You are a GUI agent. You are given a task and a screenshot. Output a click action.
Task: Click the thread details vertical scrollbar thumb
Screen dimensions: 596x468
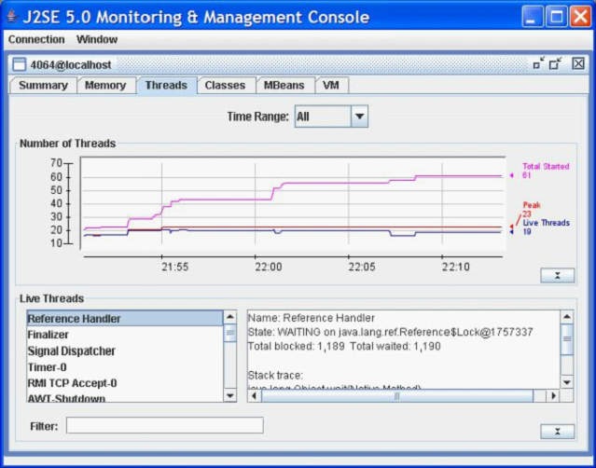567,339
